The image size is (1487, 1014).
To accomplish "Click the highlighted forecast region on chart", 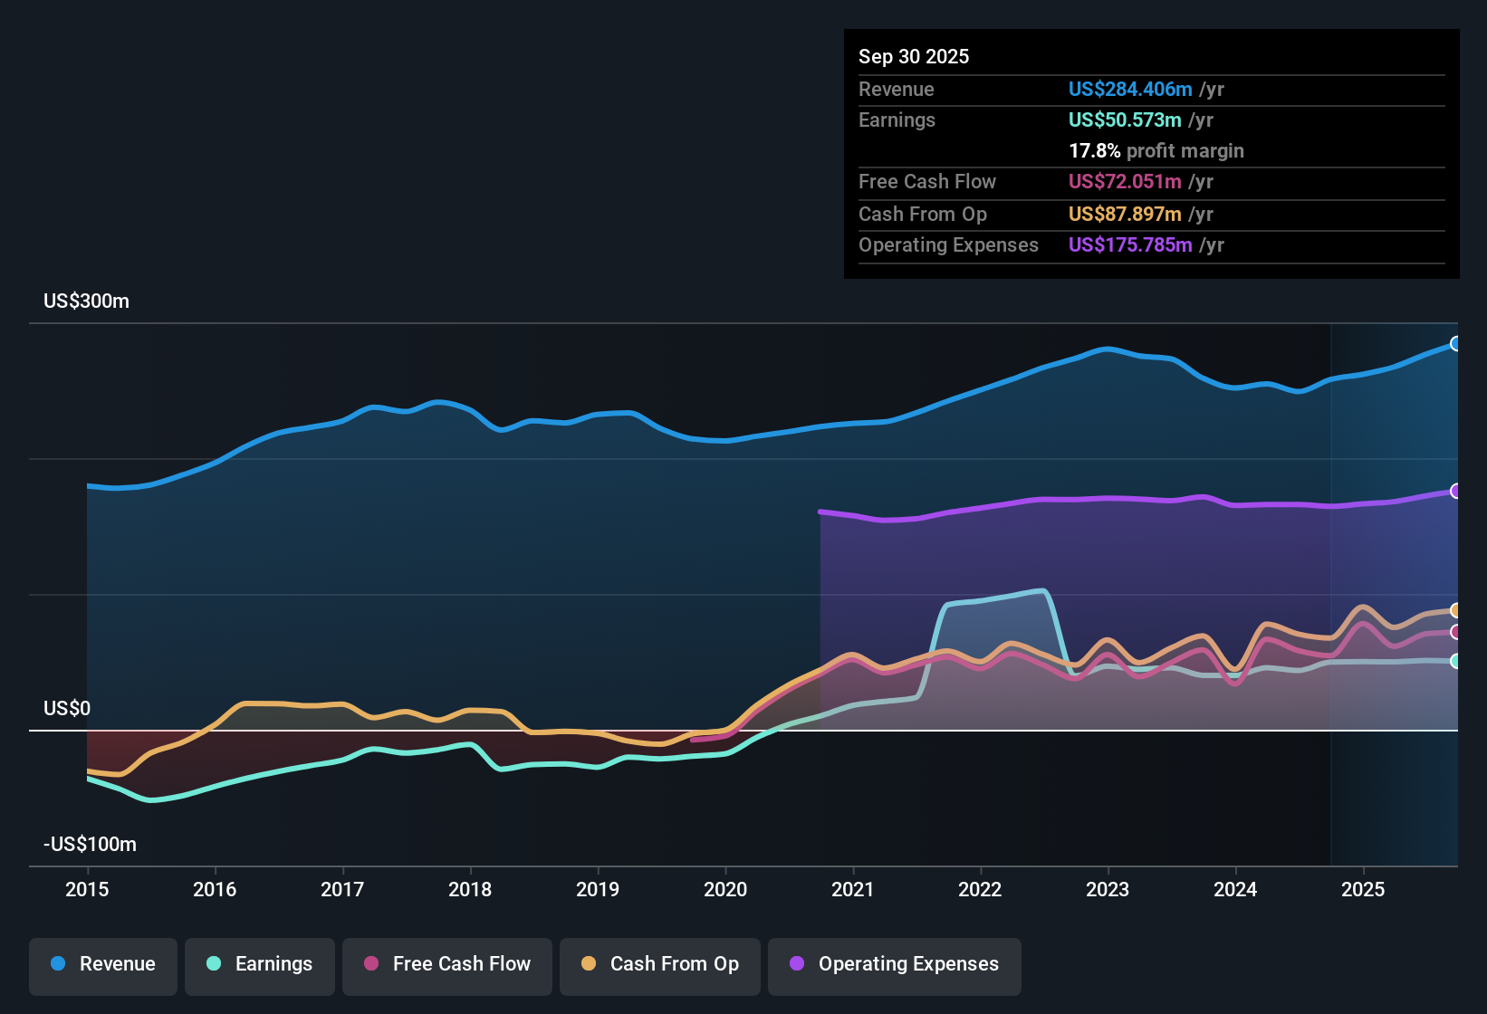I will click(x=1395, y=588).
